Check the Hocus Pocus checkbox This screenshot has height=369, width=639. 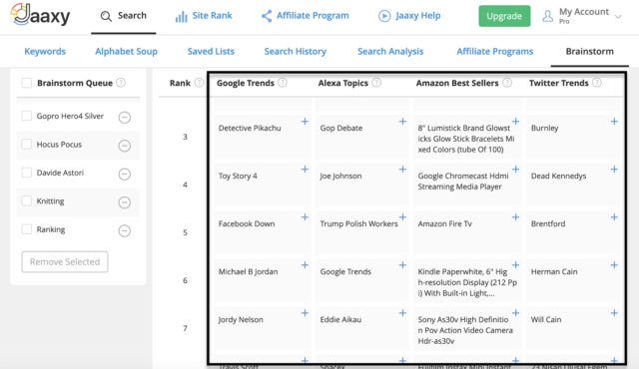click(27, 144)
